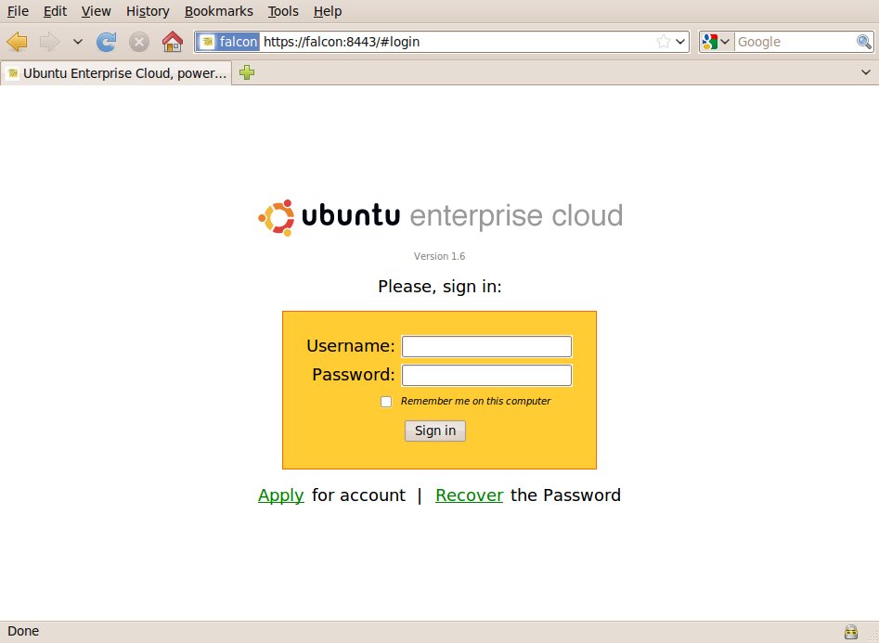Open the search engine selector dropdown
The width and height of the screenshot is (879, 643).
click(717, 42)
